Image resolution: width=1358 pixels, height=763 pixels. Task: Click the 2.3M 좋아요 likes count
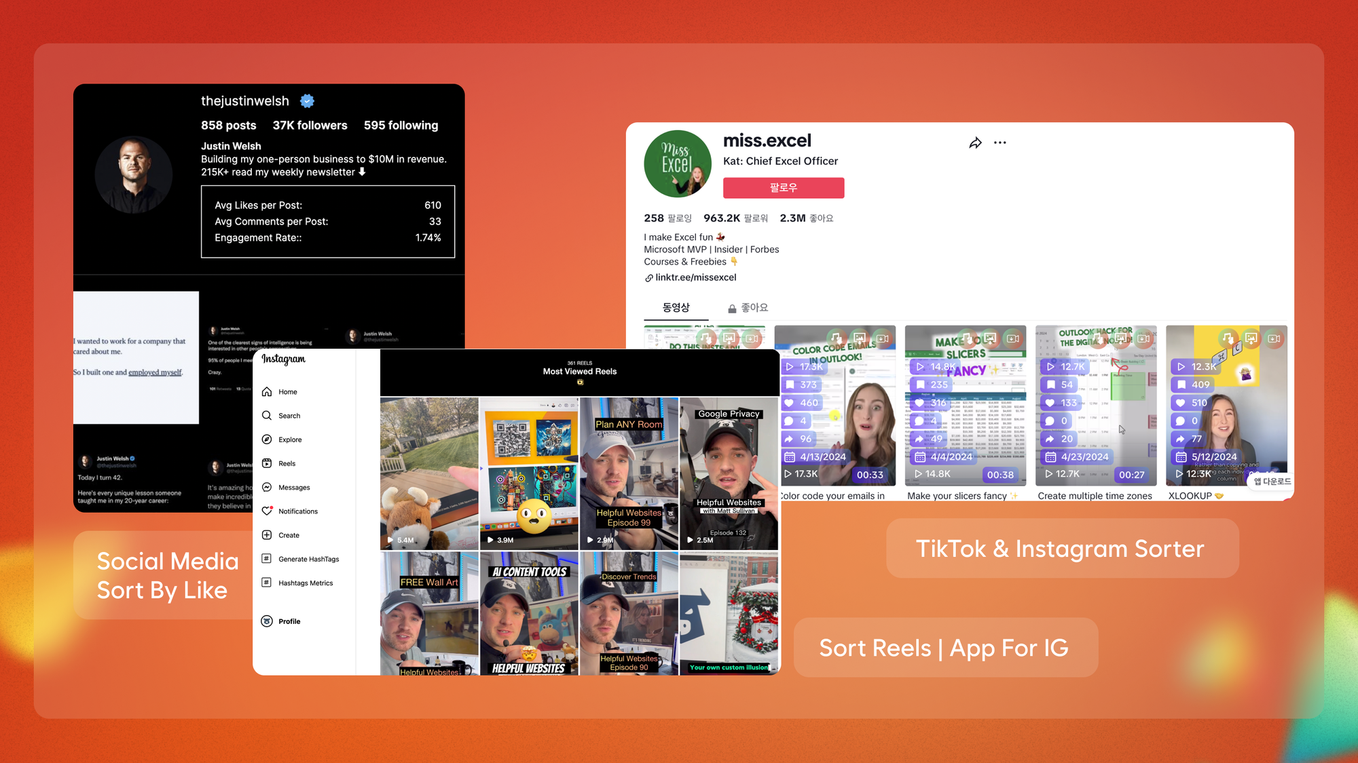(806, 218)
